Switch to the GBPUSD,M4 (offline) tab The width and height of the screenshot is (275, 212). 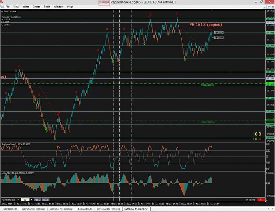tap(61, 209)
